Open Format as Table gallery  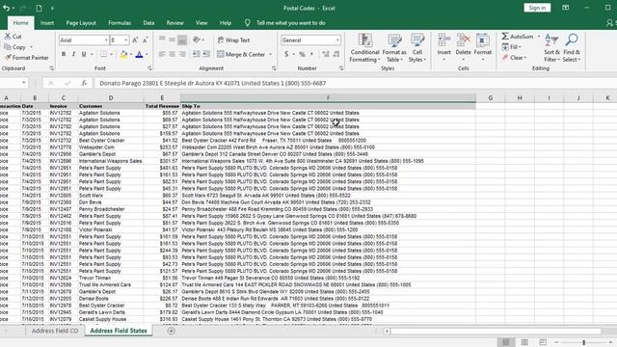pos(394,48)
